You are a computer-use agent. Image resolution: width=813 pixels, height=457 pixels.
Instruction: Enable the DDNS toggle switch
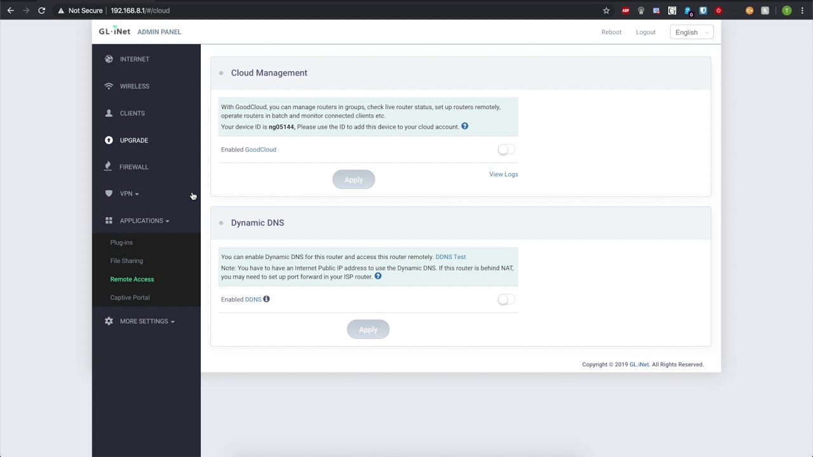click(x=506, y=299)
